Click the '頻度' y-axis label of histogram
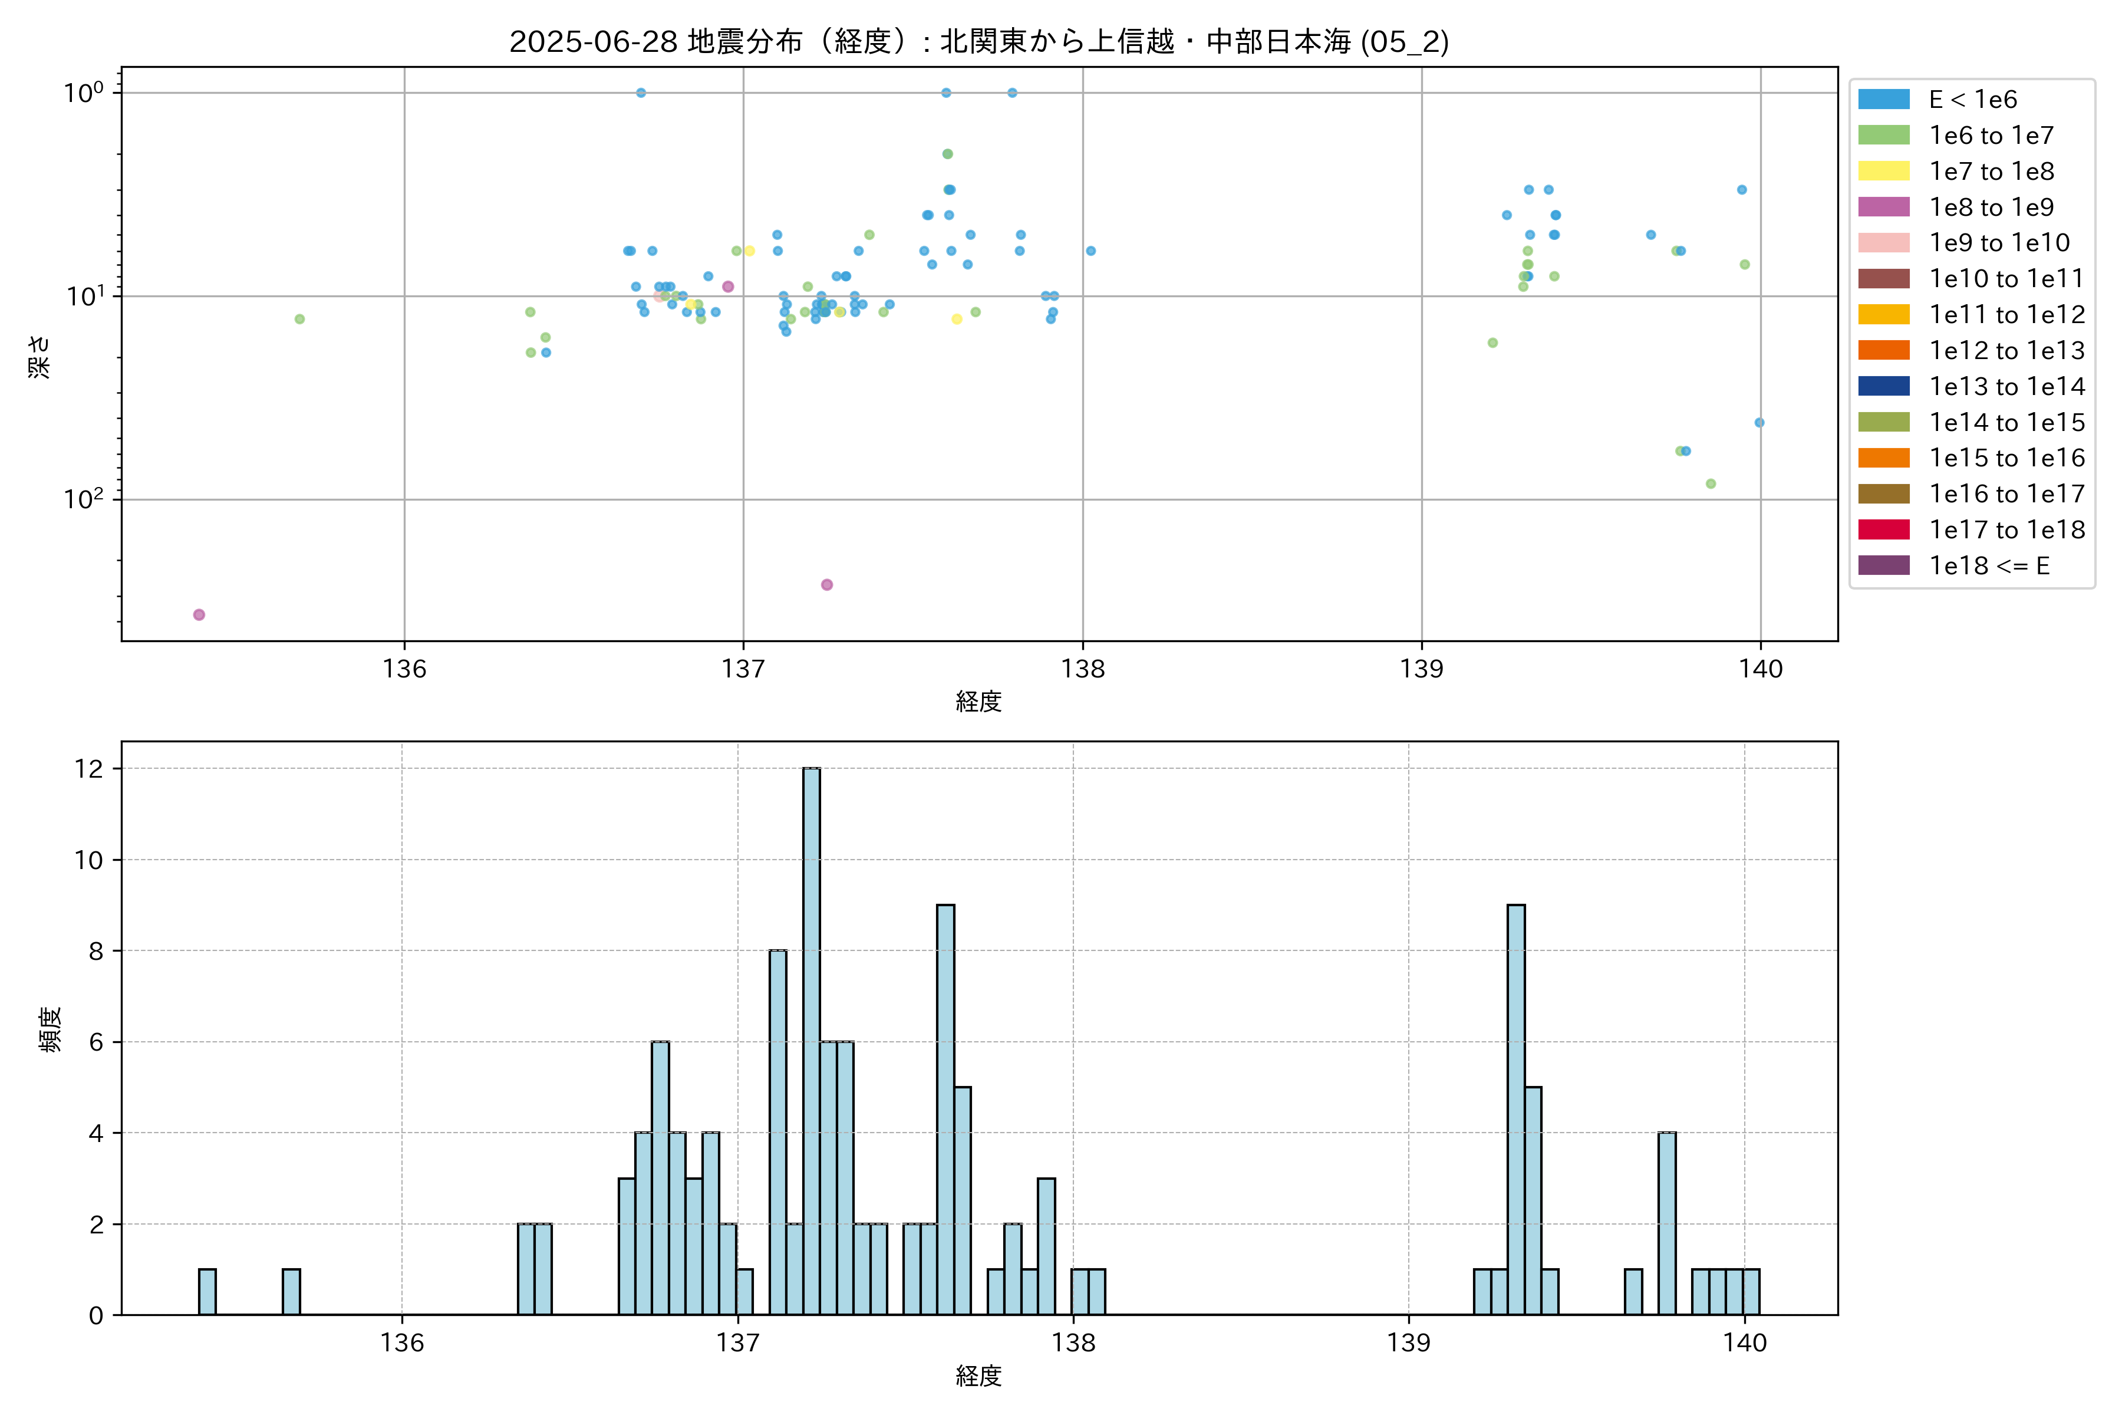The height and width of the screenshot is (1415, 2122). (x=51, y=1029)
